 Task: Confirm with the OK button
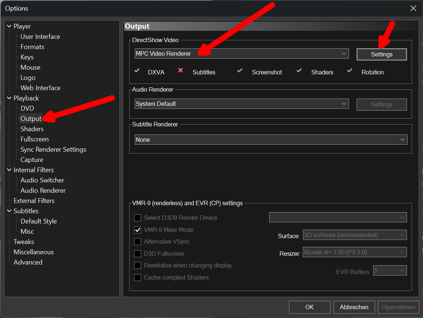309,307
